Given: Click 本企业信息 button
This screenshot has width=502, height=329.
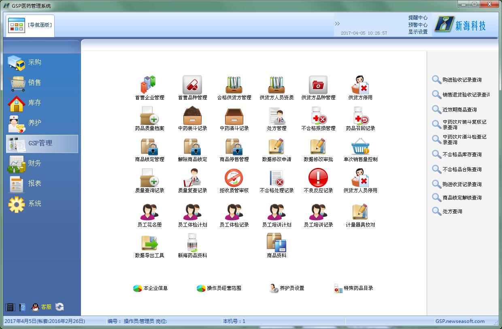Looking at the screenshot, I should click(150, 288).
